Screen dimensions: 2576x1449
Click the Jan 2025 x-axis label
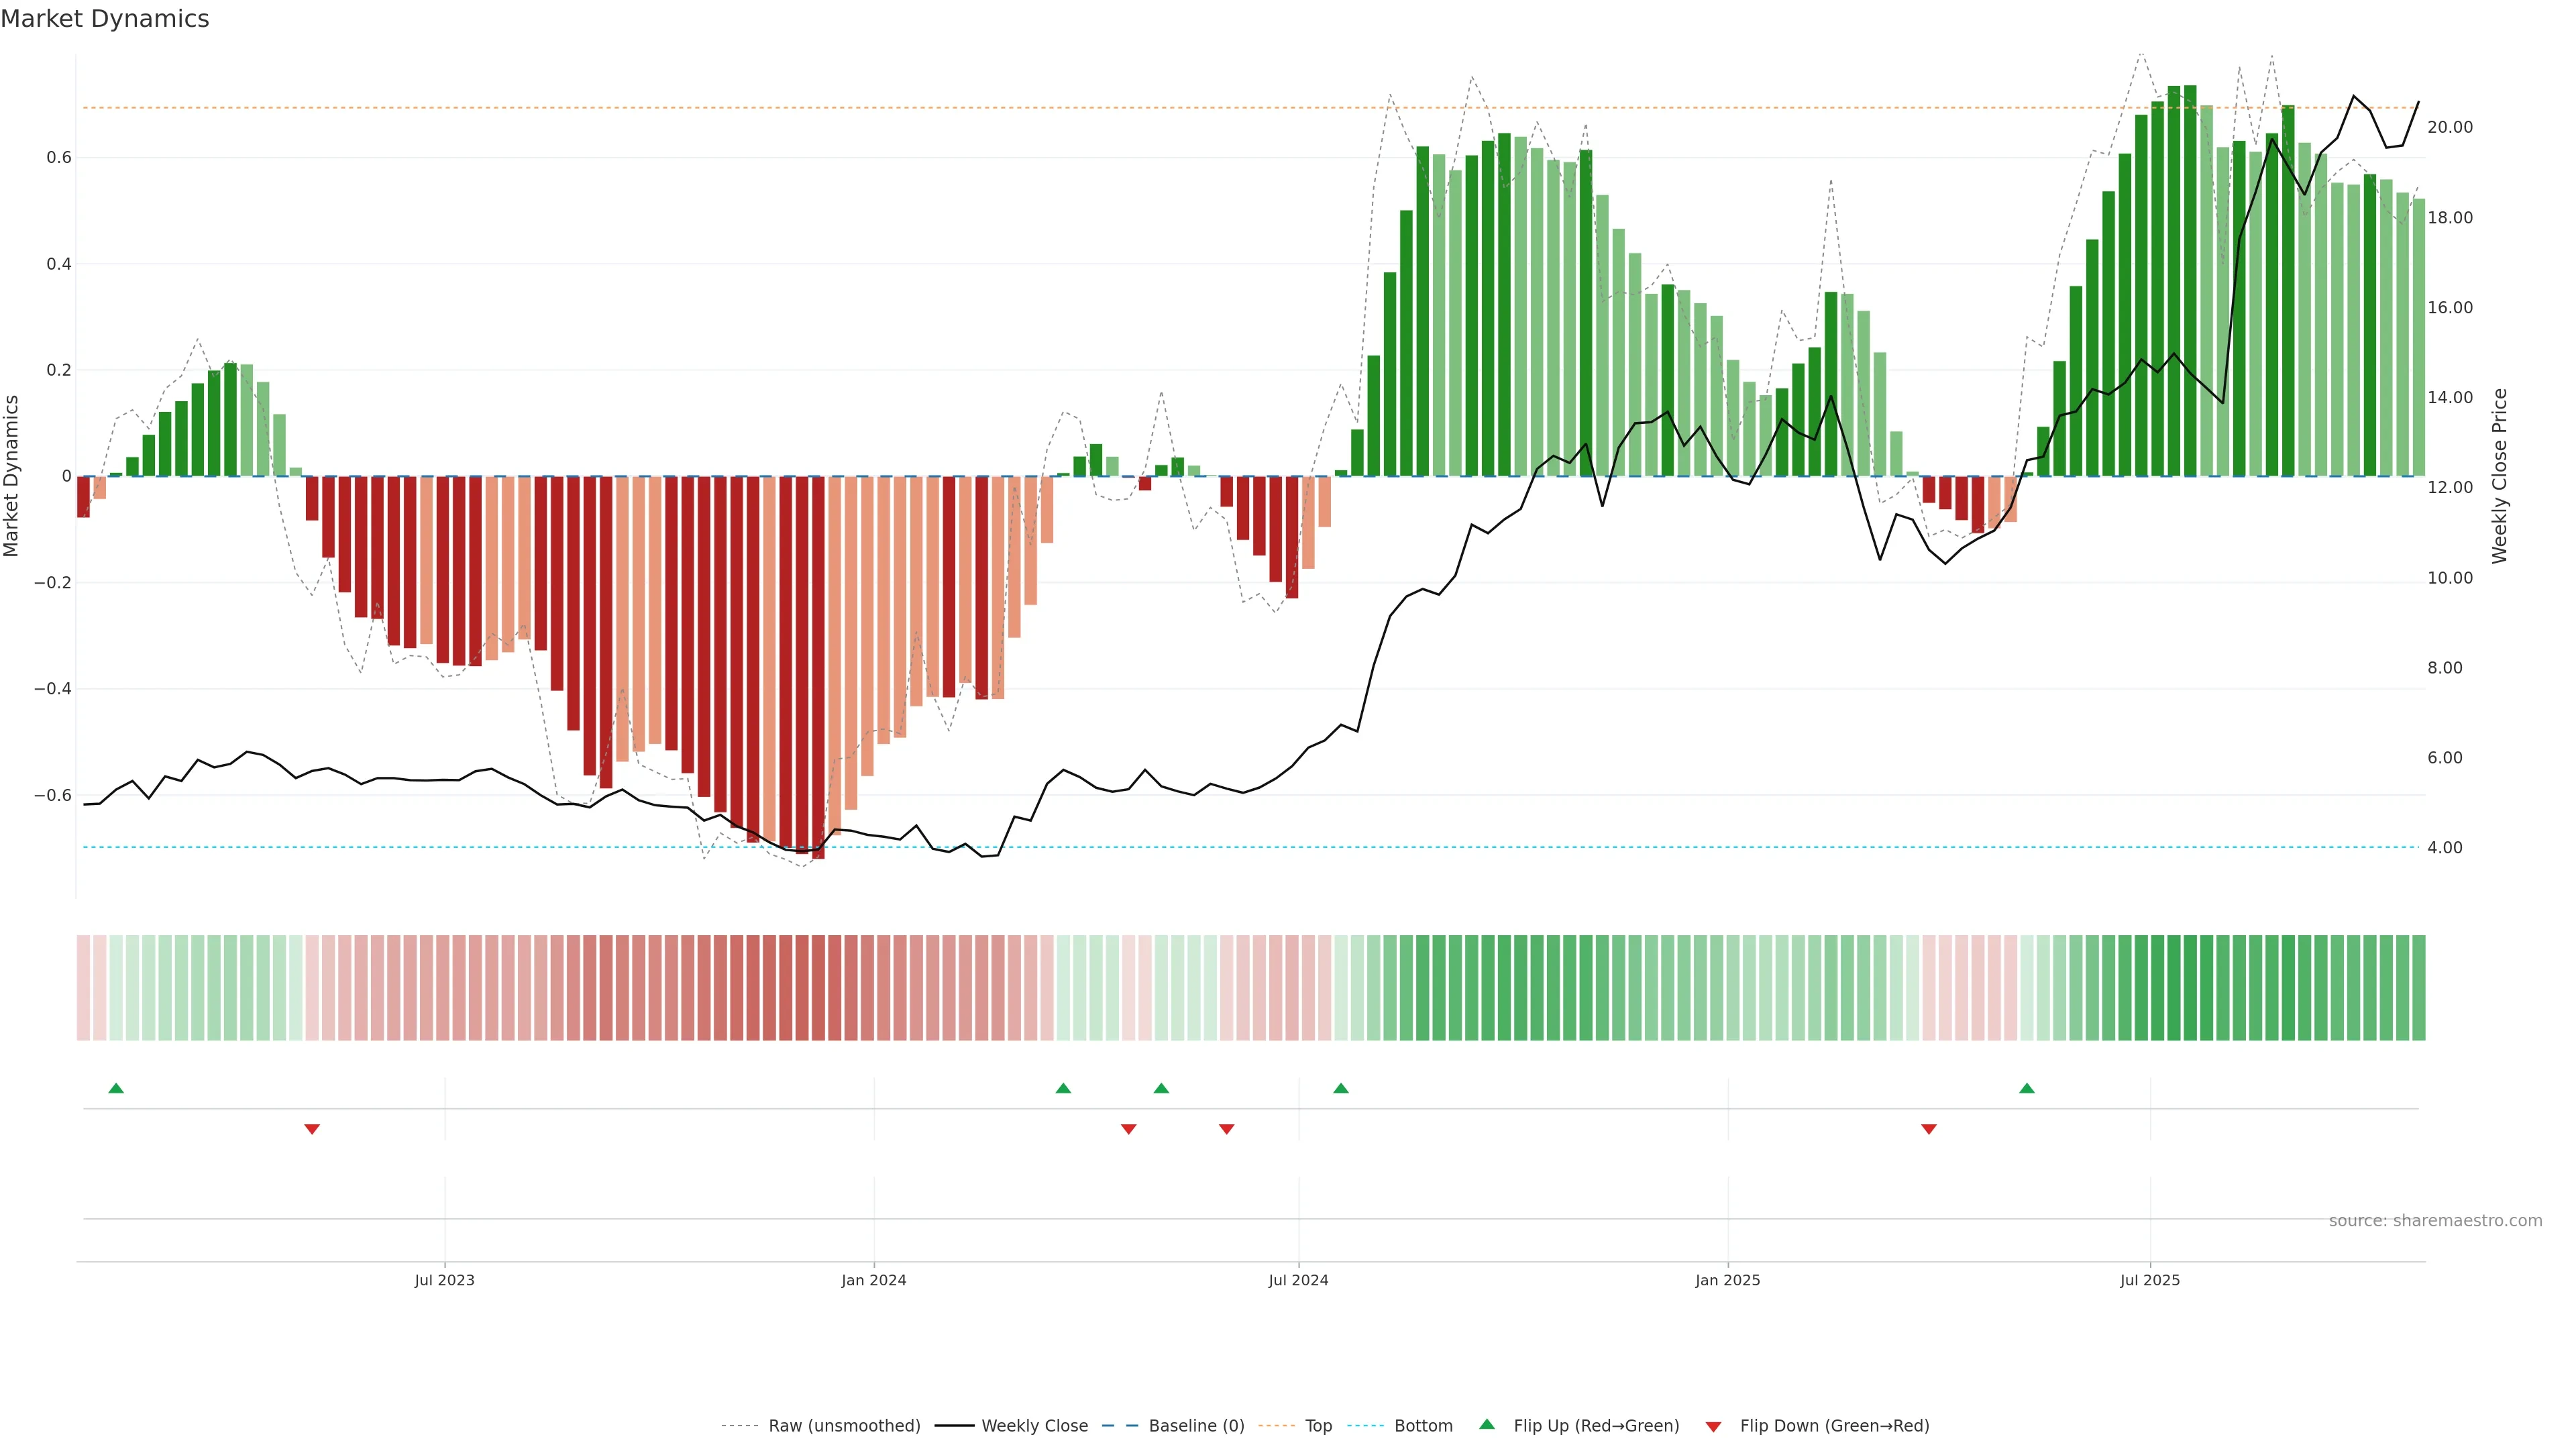click(x=1727, y=1280)
